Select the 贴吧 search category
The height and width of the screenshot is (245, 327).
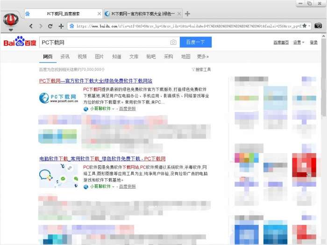[151, 56]
